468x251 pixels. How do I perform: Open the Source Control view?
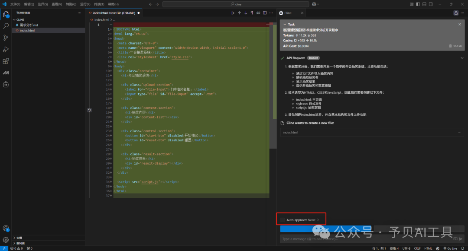point(6,38)
